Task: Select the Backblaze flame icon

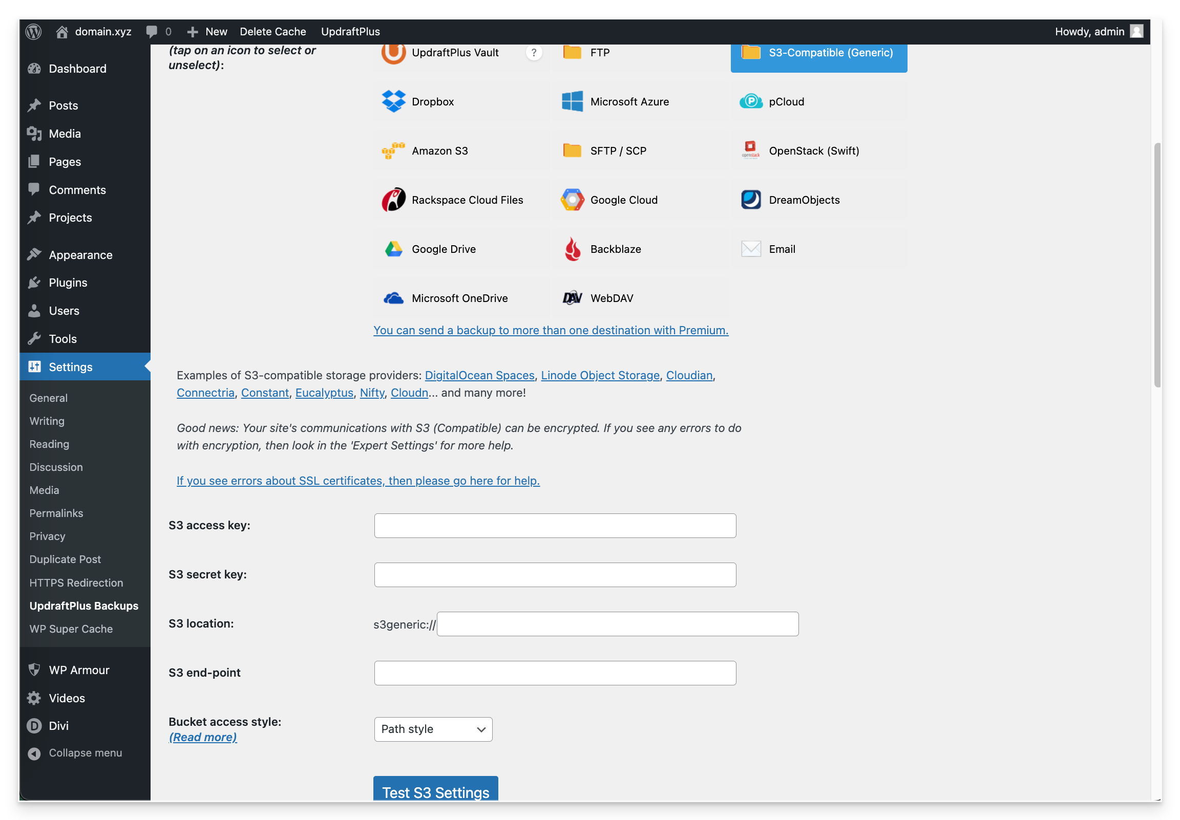Action: [x=573, y=249]
